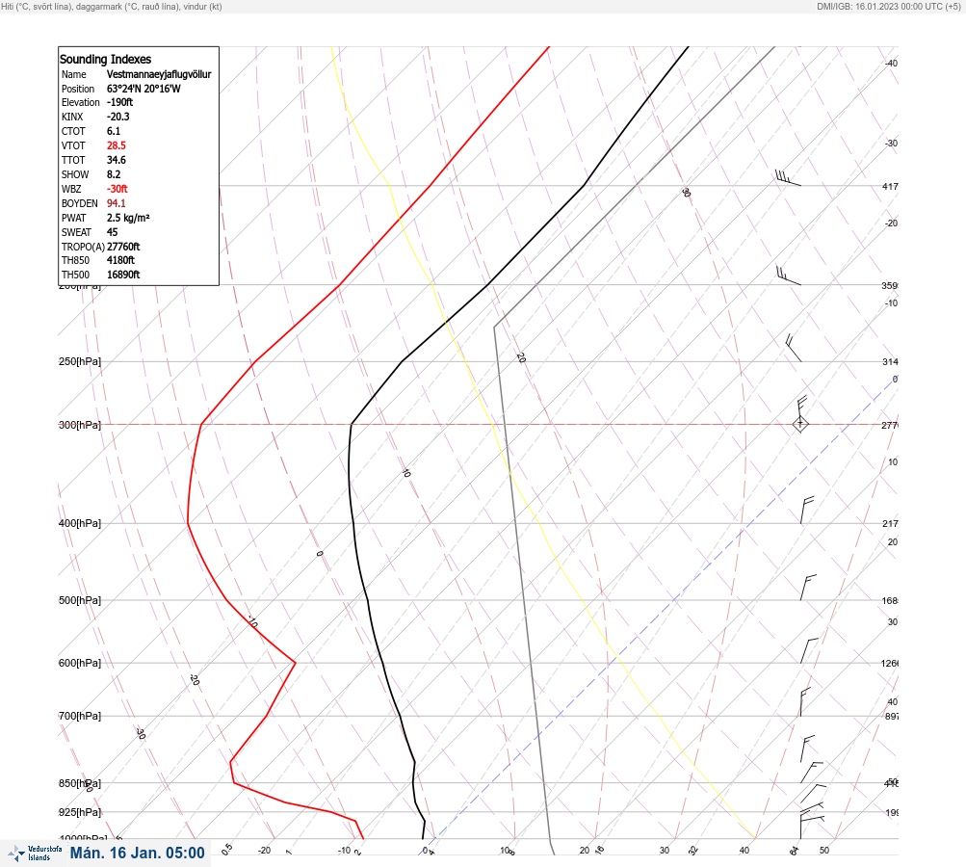Viewport: 966px width, 867px height.
Task: Click the Elevation value -190ft
Action: (x=119, y=102)
